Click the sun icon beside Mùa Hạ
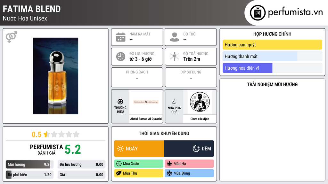This screenshot has height=184, width=328. [x=169, y=164]
